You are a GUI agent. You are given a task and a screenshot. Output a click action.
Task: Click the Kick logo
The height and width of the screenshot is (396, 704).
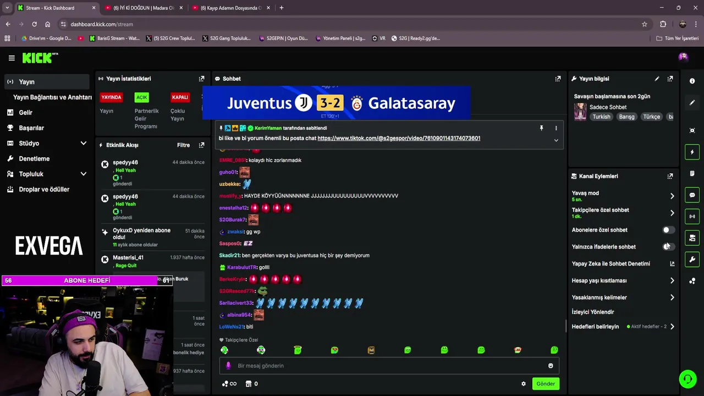click(x=40, y=58)
